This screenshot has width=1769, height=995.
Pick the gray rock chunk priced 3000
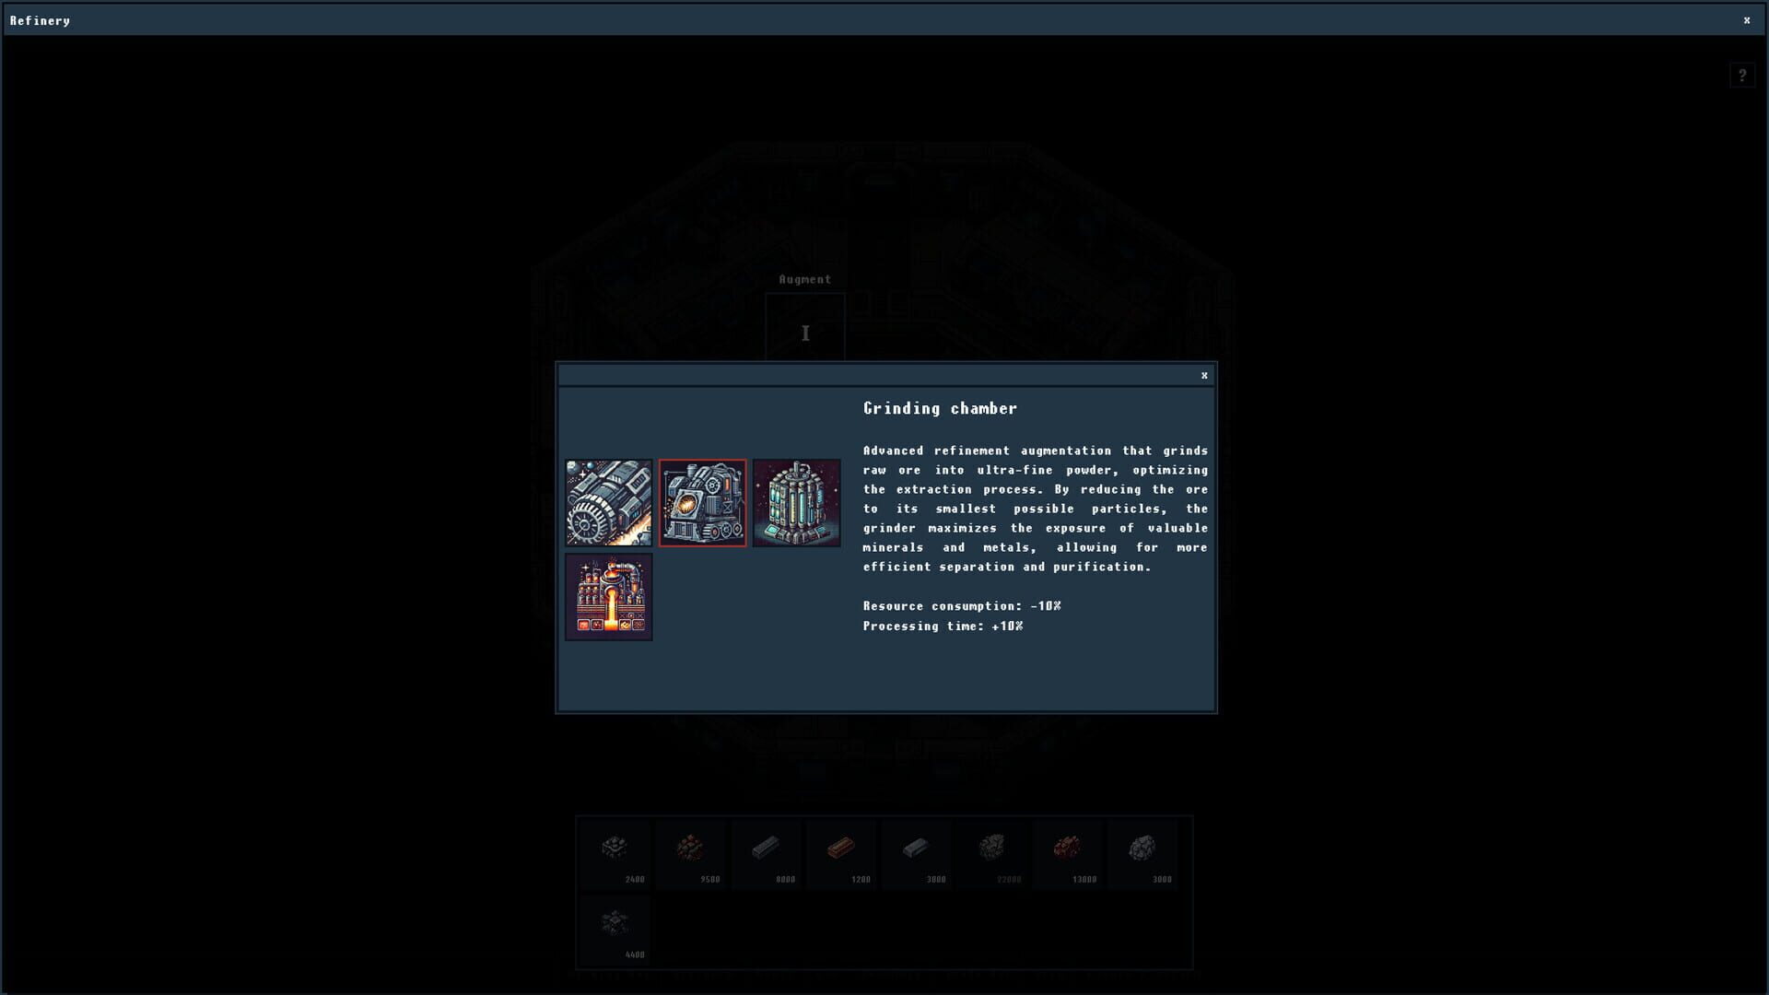click(1142, 852)
